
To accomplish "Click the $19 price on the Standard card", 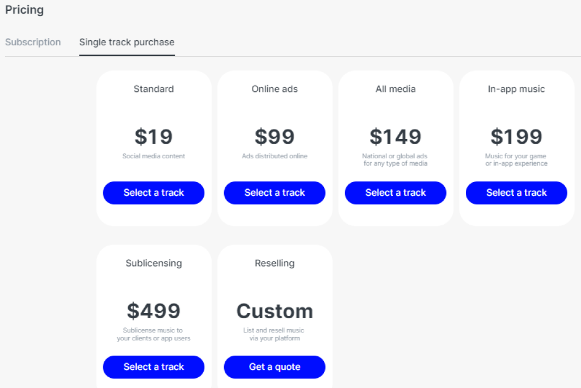I will [153, 136].
